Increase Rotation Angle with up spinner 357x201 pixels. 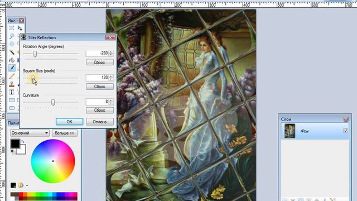111,52
